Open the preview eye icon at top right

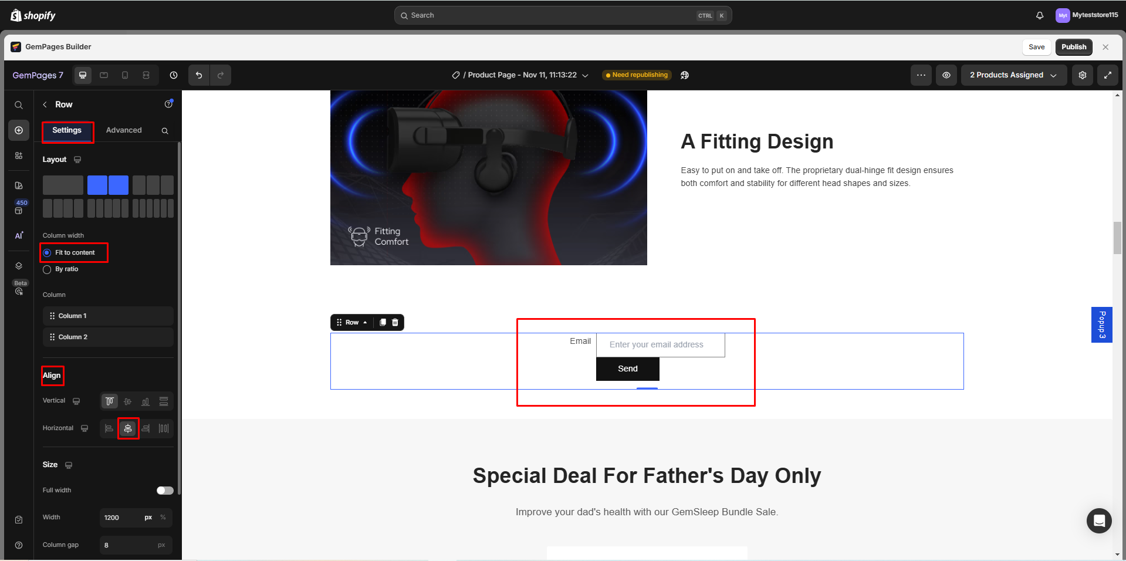[x=946, y=75]
